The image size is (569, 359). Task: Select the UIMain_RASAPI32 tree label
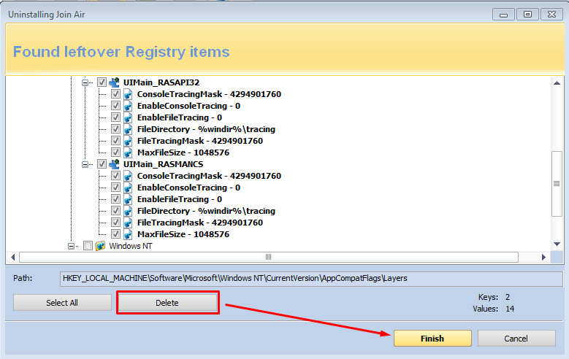tap(161, 82)
